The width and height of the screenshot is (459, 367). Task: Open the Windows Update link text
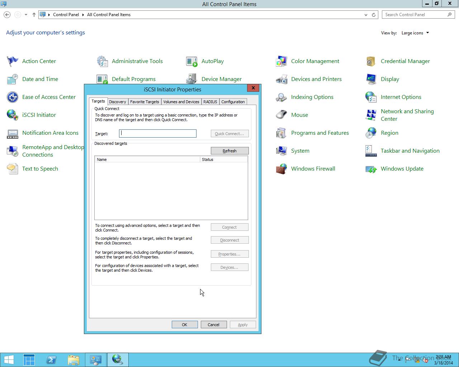pos(402,169)
